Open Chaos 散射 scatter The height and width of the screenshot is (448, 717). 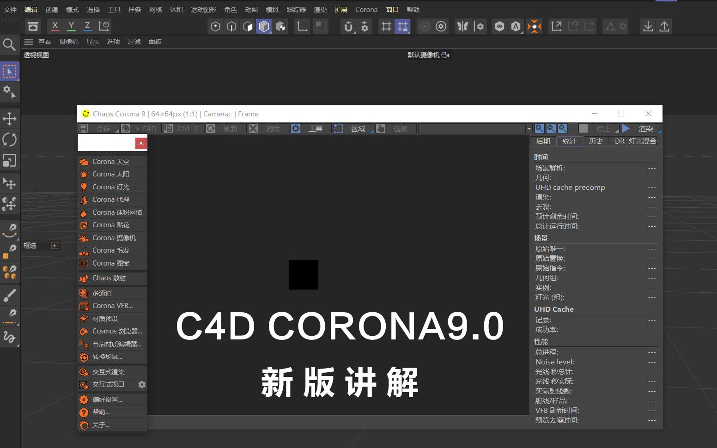point(113,278)
